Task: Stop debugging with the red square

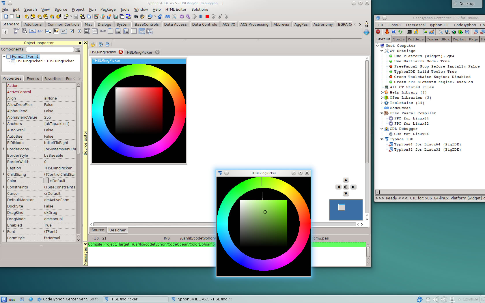Action: [207, 16]
